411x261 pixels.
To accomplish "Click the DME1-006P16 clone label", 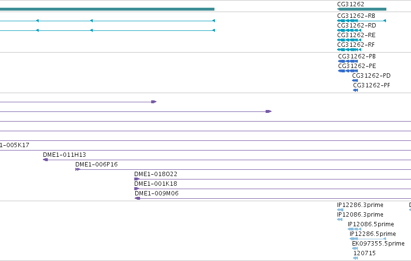I will (97, 165).
